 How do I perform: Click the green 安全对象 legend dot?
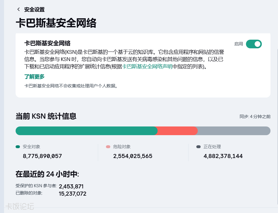[x=18, y=147]
